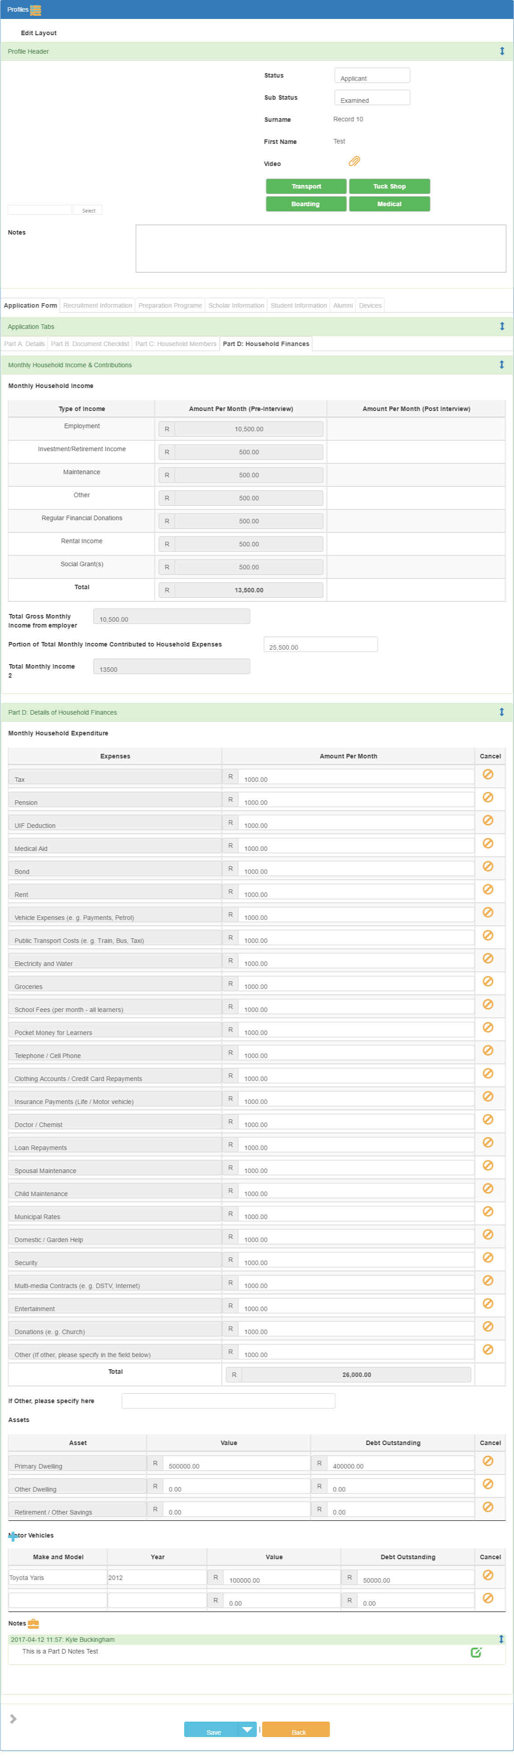Collapse the Kyle Buckingham note entry
The height and width of the screenshot is (1760, 514).
[501, 1640]
